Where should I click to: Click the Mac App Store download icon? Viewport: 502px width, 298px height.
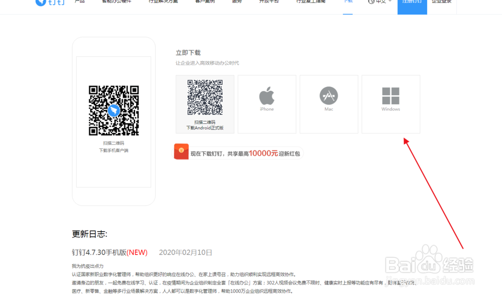point(328,95)
